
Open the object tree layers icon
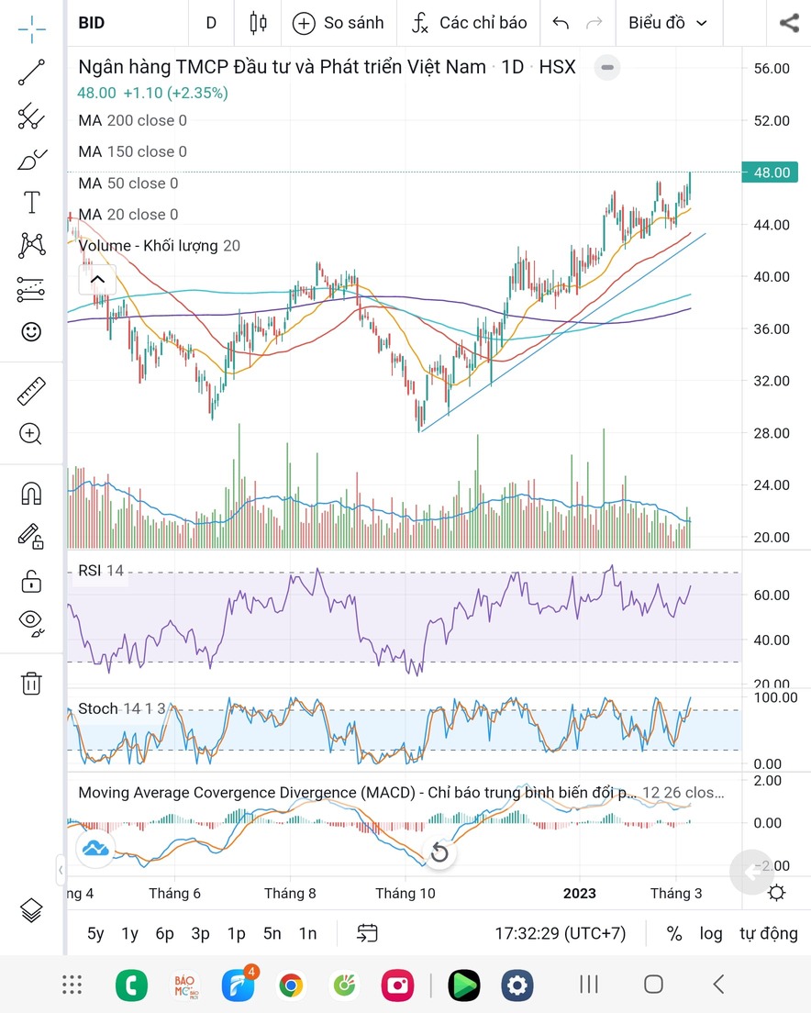point(31,910)
